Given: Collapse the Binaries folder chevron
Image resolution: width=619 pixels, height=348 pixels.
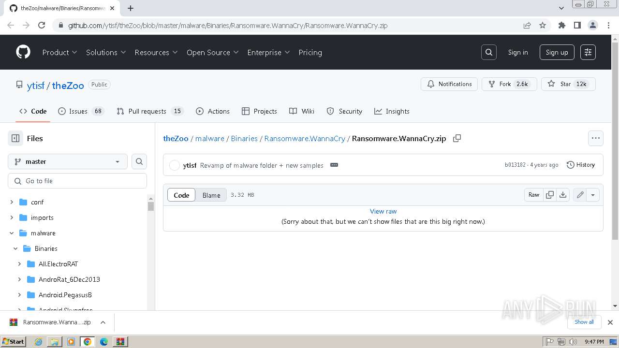Looking at the screenshot, I should [15, 248].
